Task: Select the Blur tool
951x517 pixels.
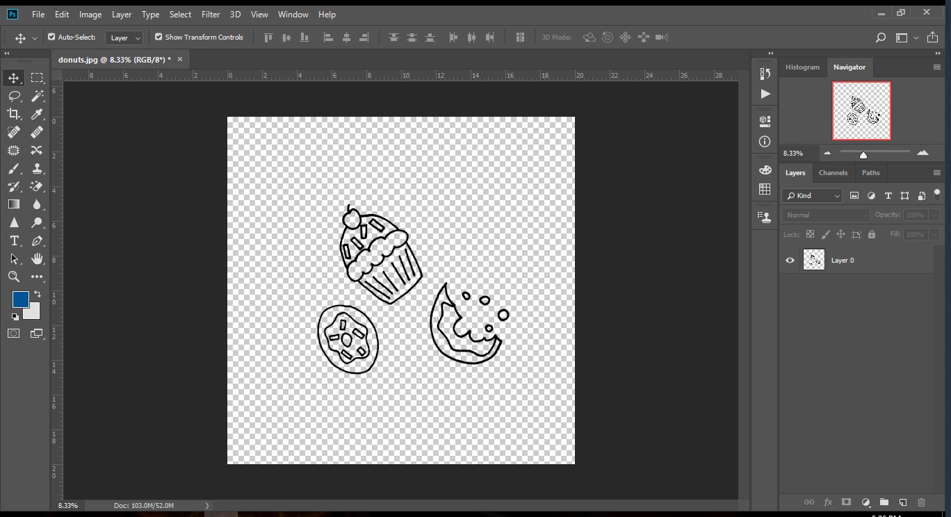Action: pyautogui.click(x=37, y=204)
